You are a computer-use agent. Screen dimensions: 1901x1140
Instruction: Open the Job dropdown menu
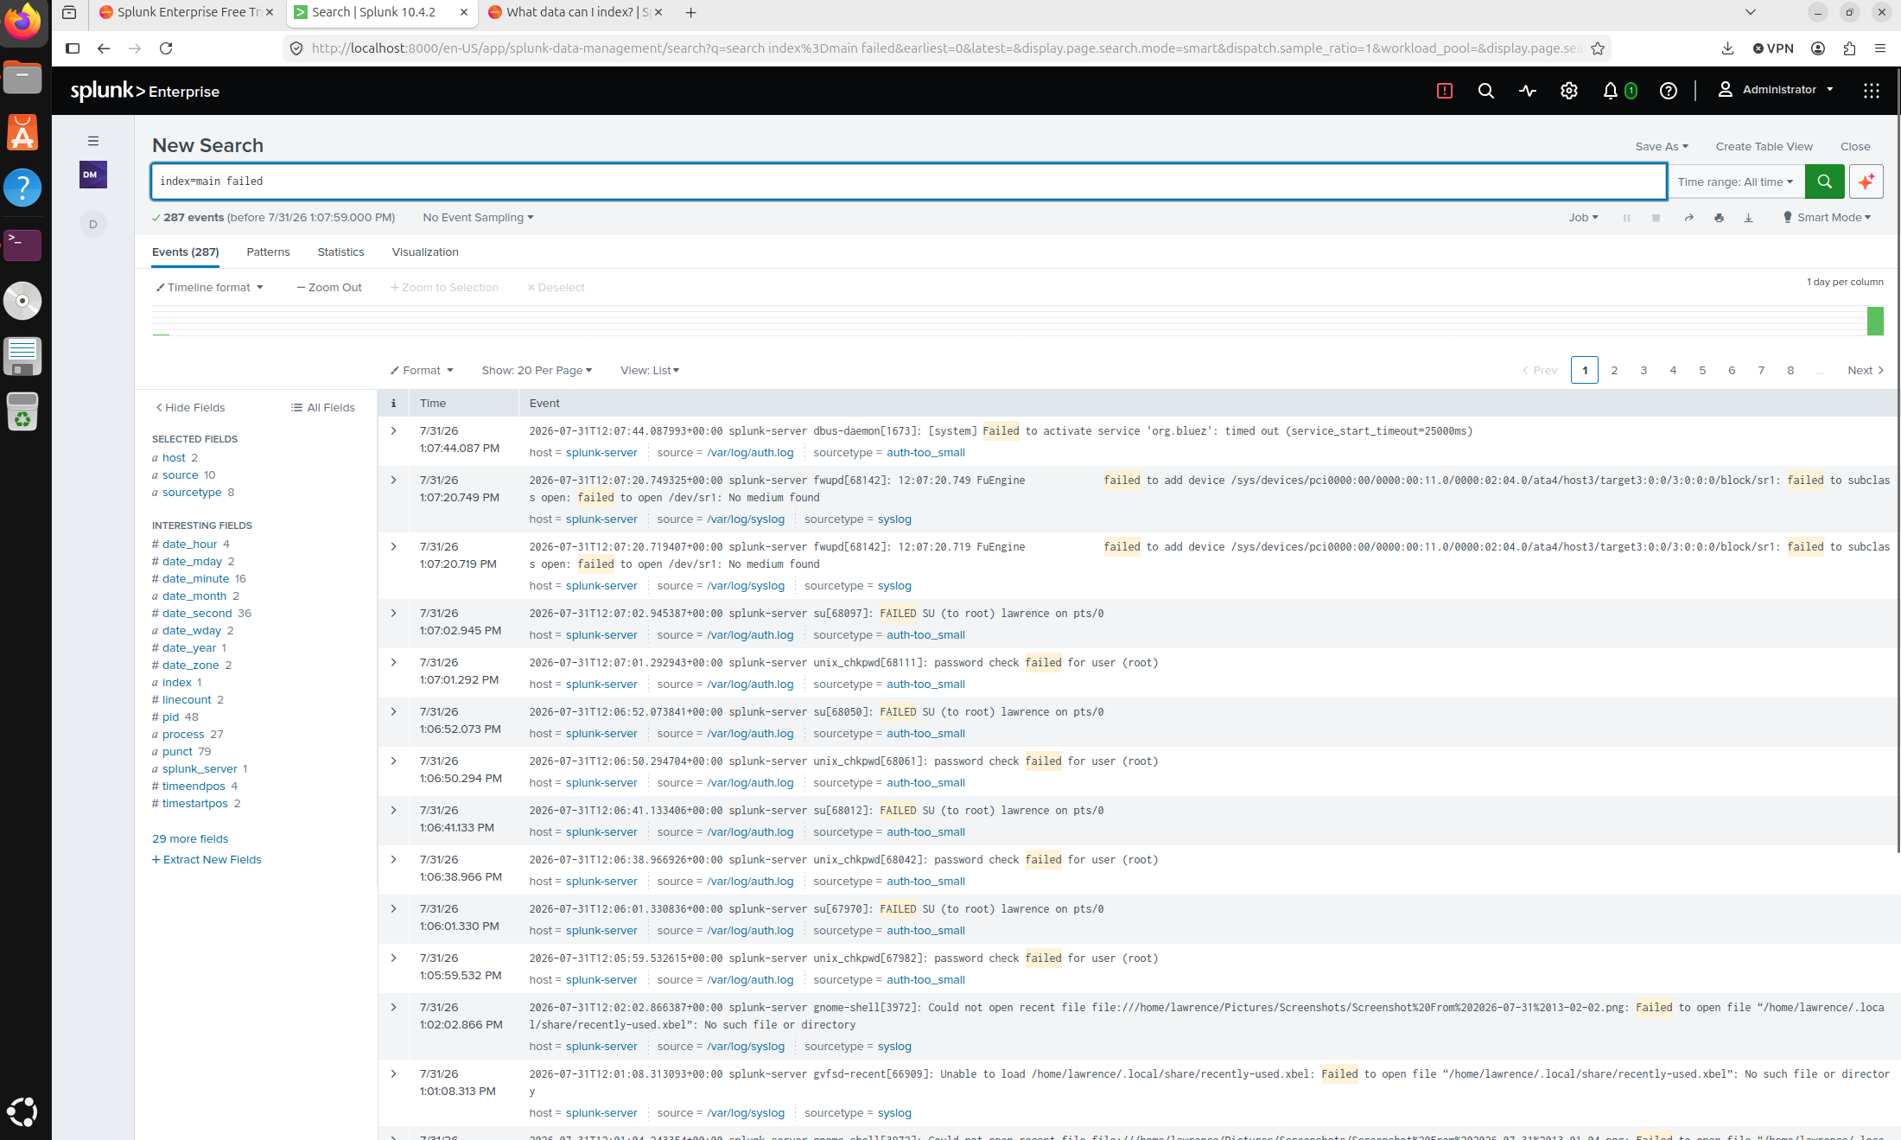pyautogui.click(x=1583, y=218)
